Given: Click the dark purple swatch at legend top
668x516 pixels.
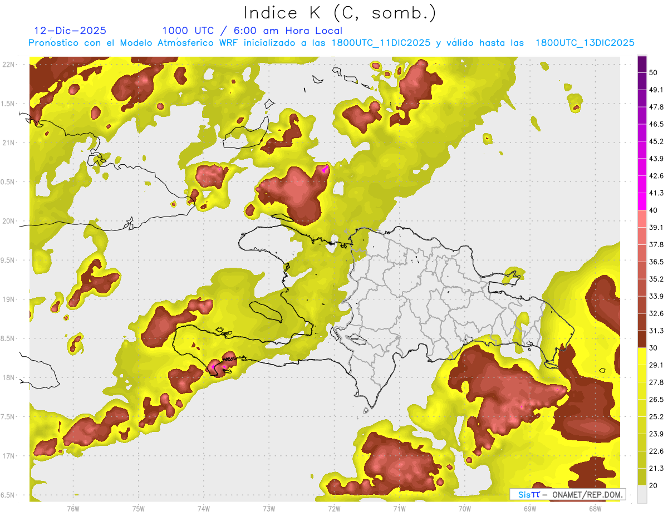Looking at the screenshot, I should [642, 64].
